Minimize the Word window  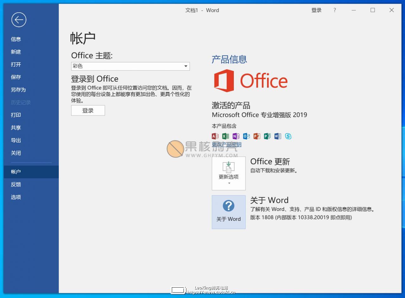[x=354, y=10]
